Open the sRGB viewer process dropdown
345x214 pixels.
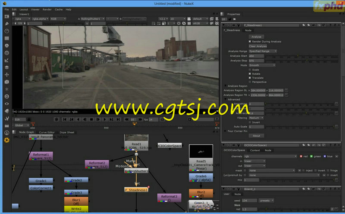click(x=200, y=23)
